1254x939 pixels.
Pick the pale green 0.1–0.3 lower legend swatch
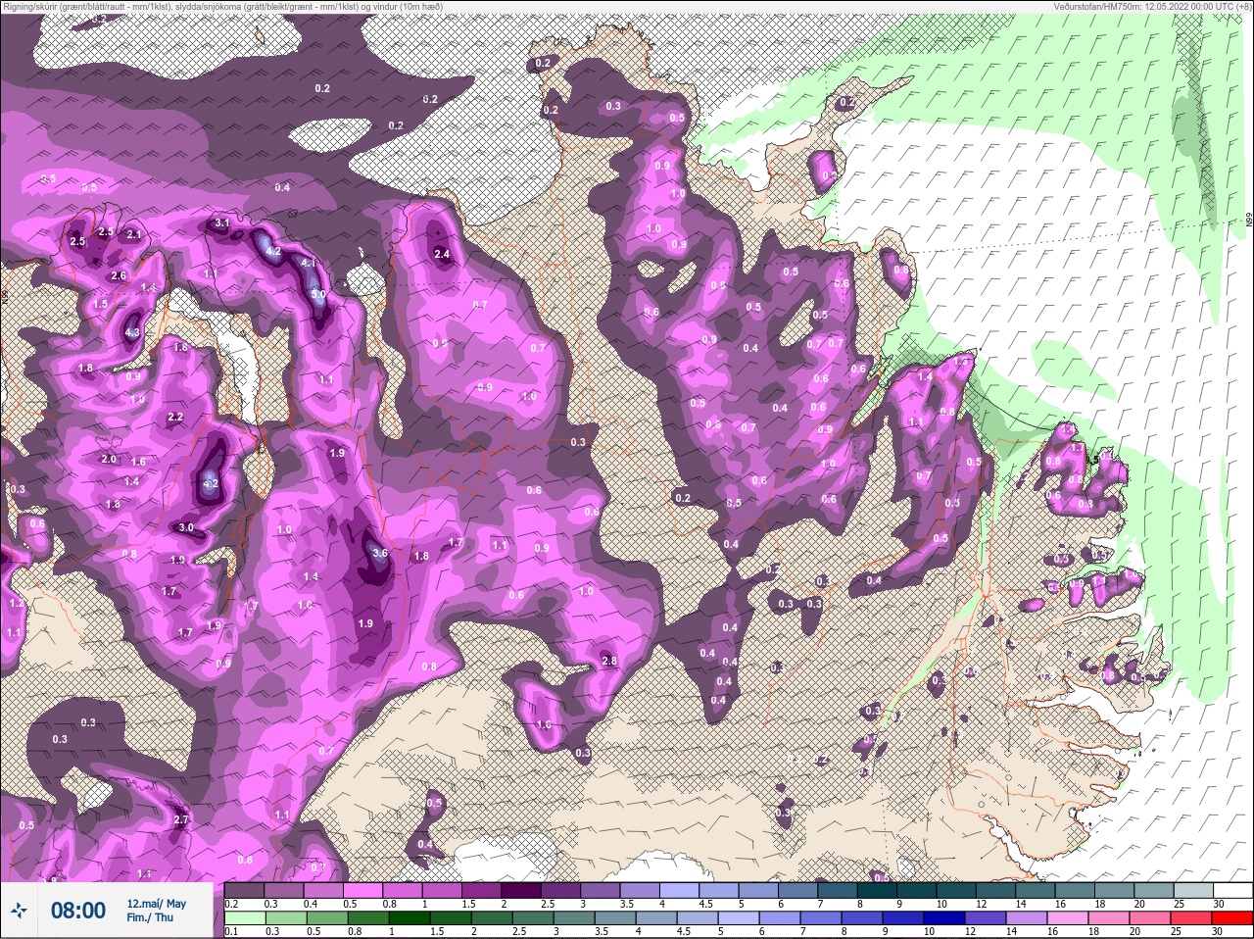pos(246,920)
